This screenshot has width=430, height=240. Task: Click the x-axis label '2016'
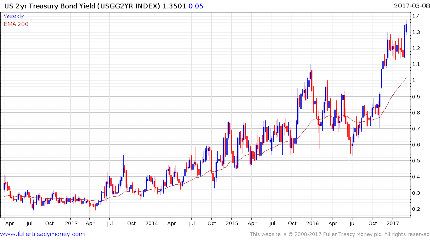pos(312,223)
